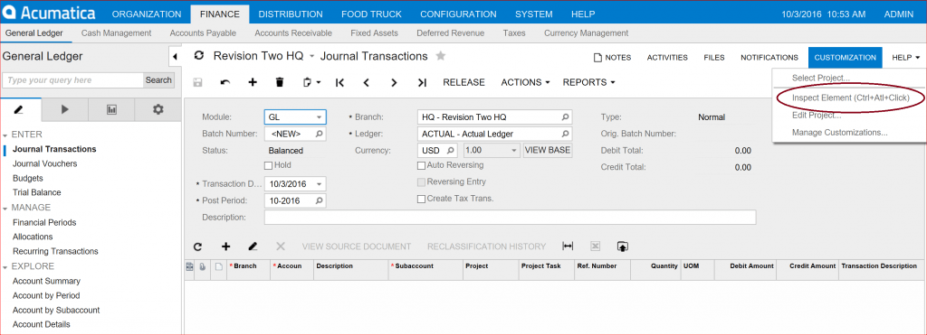Toggle the Hold checkbox

coord(268,166)
